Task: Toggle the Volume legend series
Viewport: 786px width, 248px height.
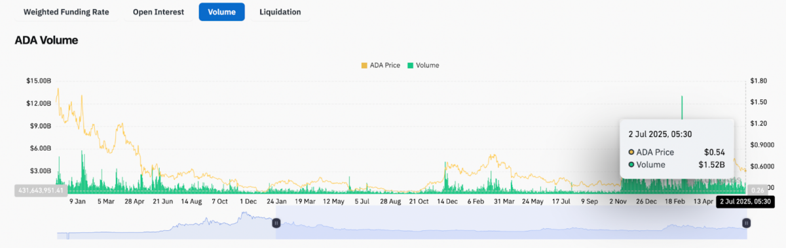Action: 423,65
